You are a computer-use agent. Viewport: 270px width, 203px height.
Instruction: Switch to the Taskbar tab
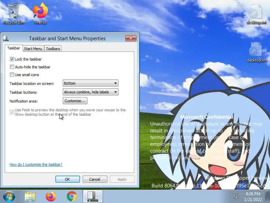(13, 48)
